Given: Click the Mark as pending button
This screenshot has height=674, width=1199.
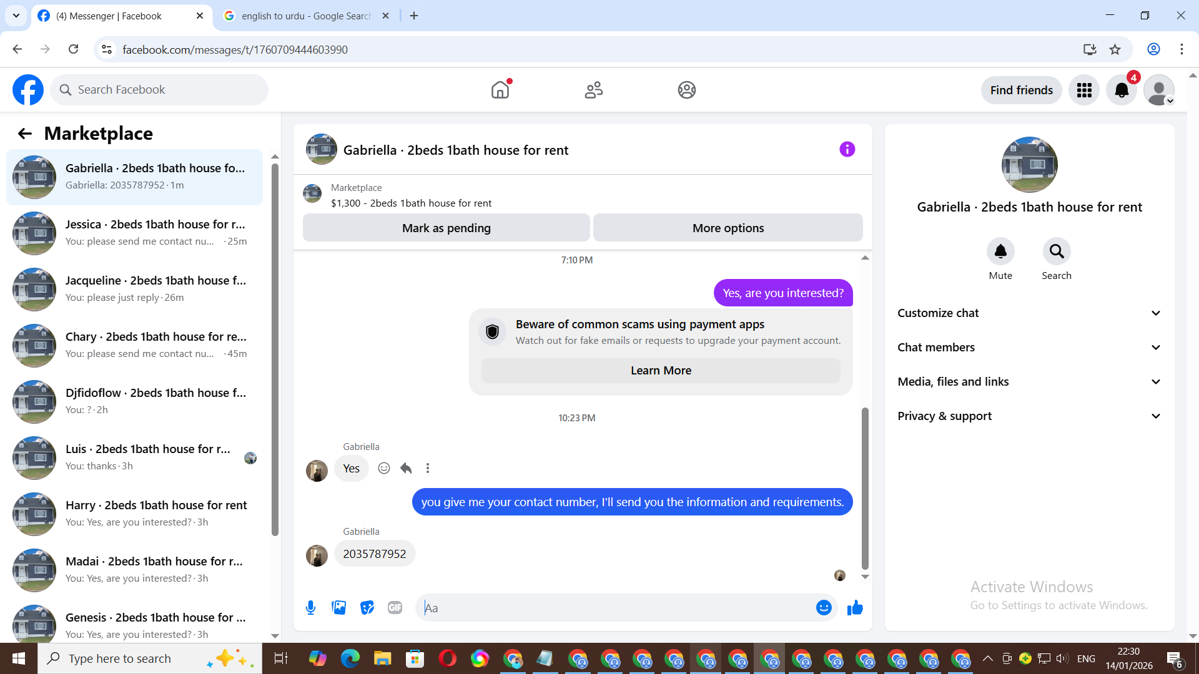Looking at the screenshot, I should 446,228.
